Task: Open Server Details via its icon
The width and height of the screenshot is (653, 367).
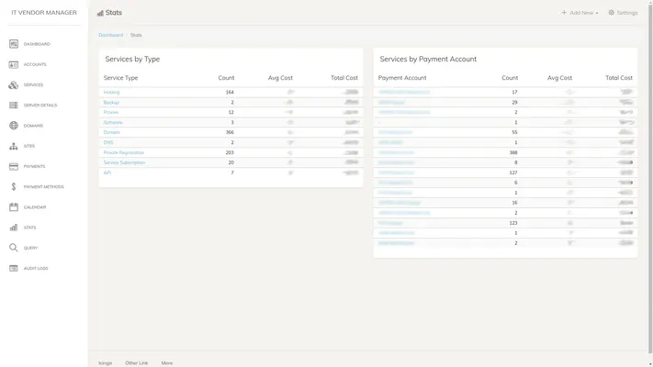Action: [14, 106]
